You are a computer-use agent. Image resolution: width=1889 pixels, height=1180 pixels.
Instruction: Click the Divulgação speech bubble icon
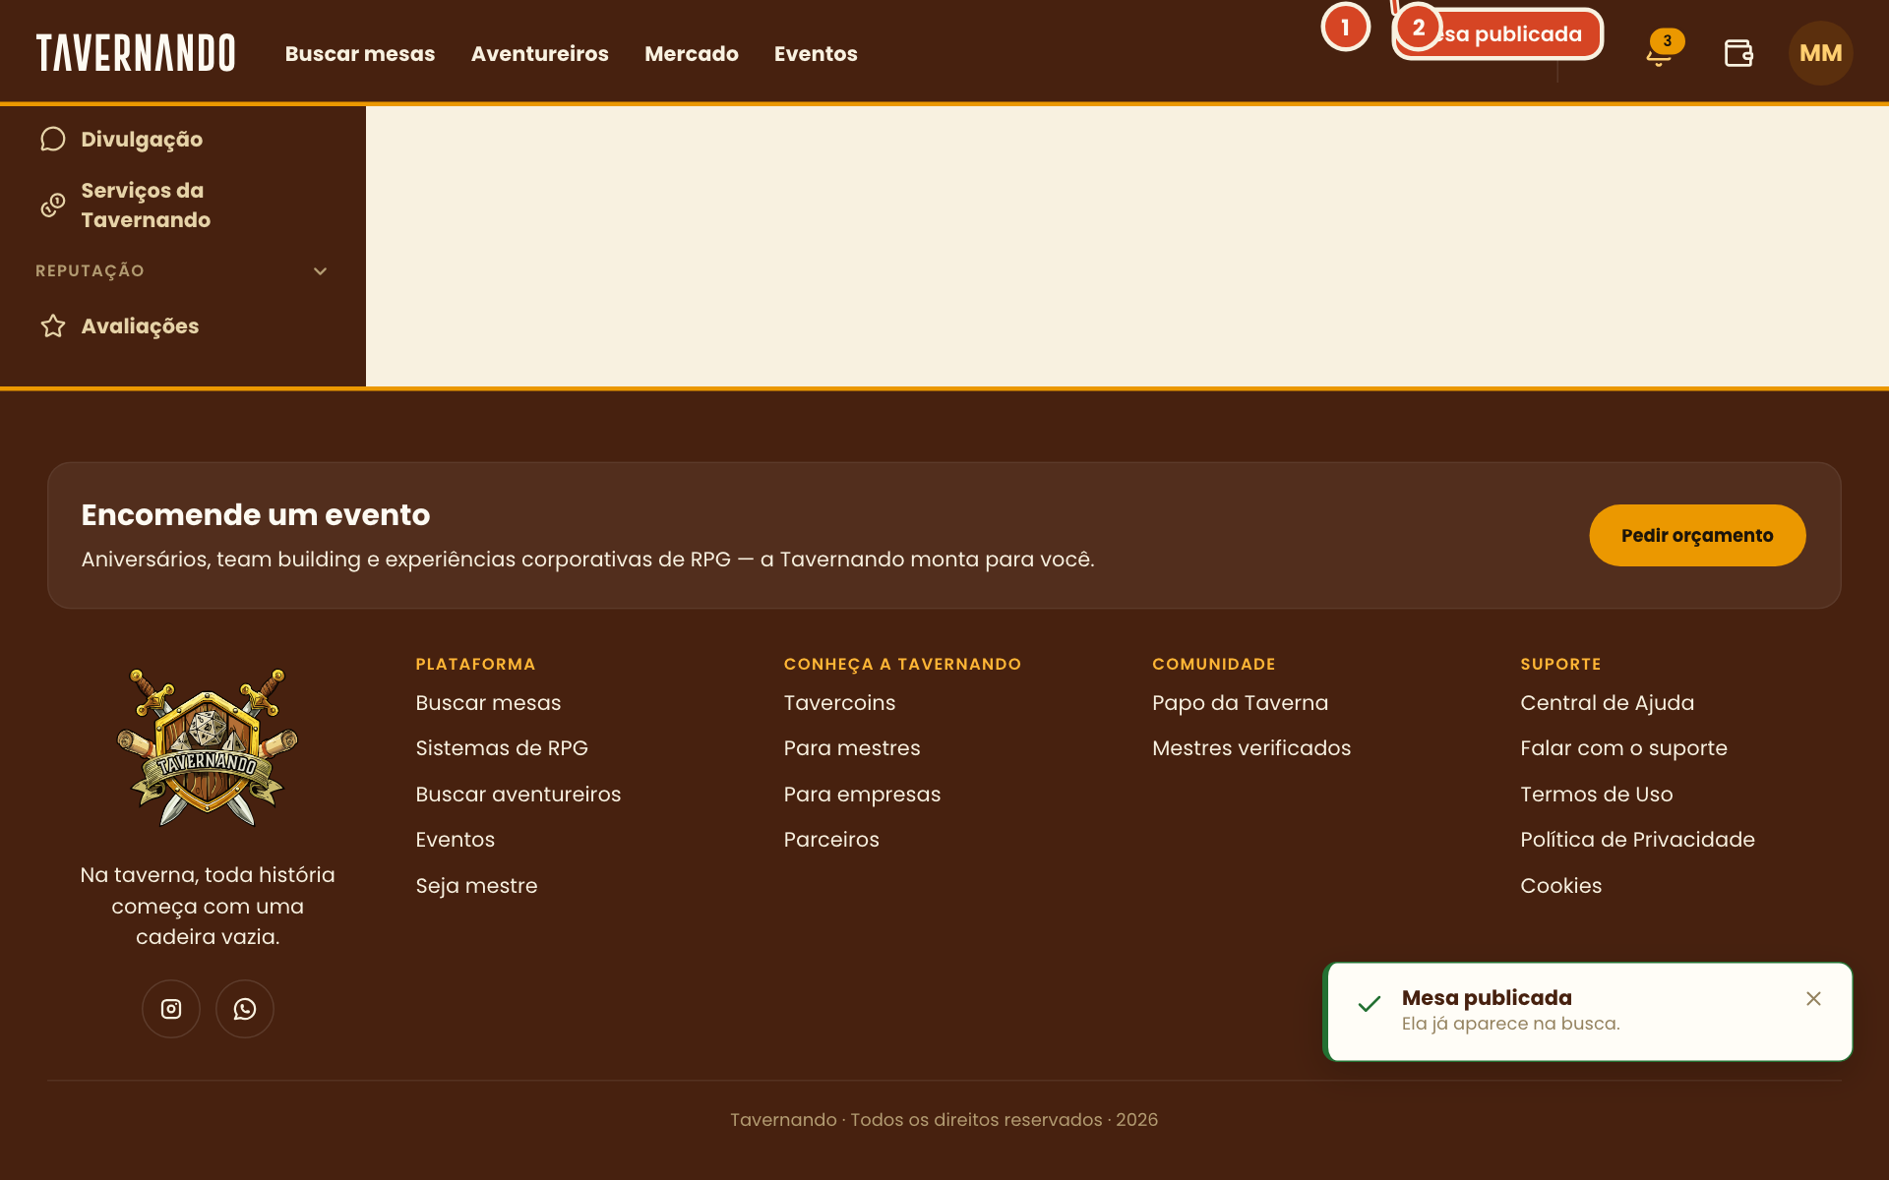[53, 139]
